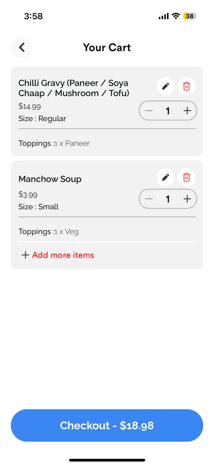Remove Manchow Soup using the trash icon
This screenshot has width=214, height=466.
tap(187, 177)
